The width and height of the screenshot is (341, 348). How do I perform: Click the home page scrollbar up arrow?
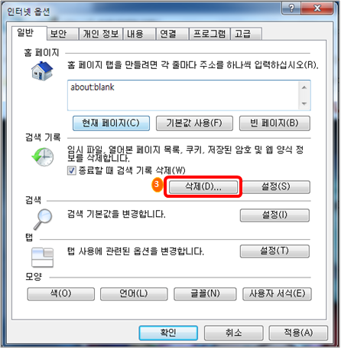coord(304,87)
